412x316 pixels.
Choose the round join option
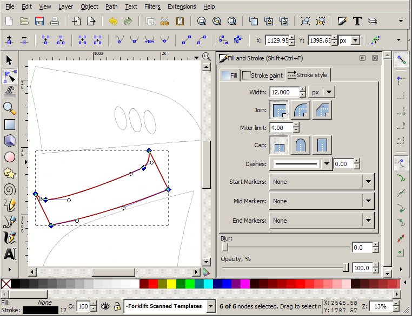[302, 110]
